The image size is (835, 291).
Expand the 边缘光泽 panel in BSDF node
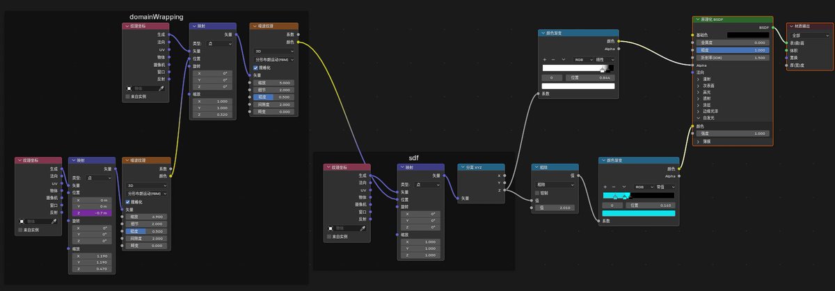698,111
